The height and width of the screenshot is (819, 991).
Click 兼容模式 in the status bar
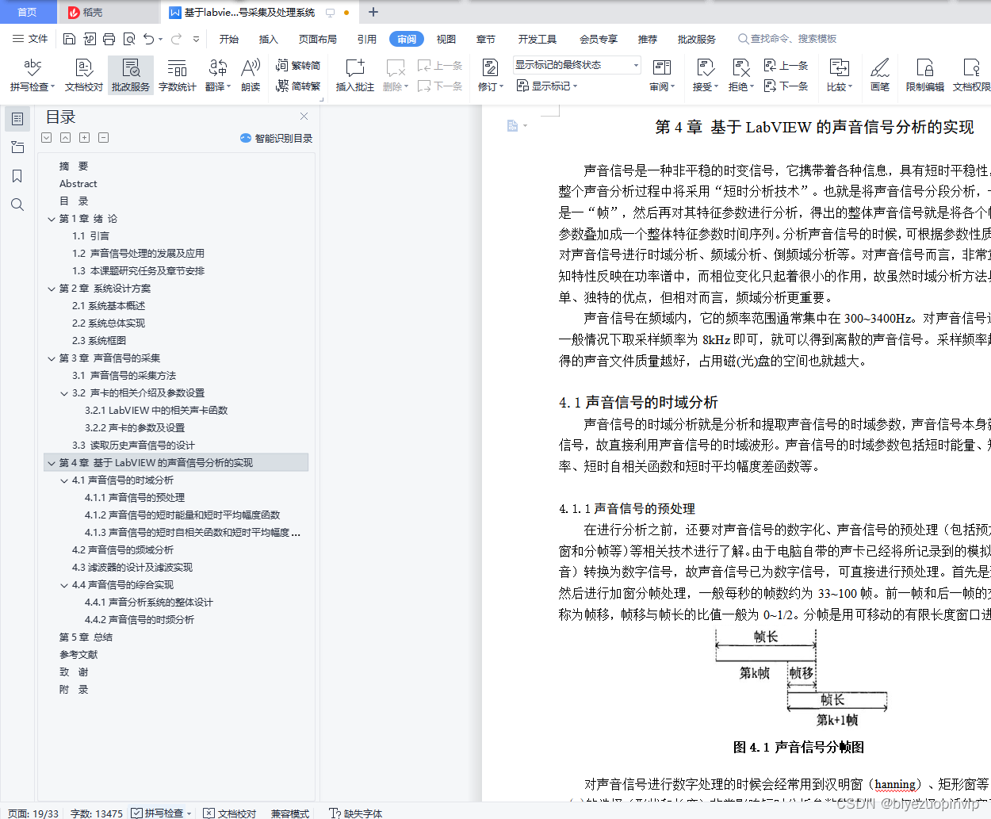tap(290, 813)
